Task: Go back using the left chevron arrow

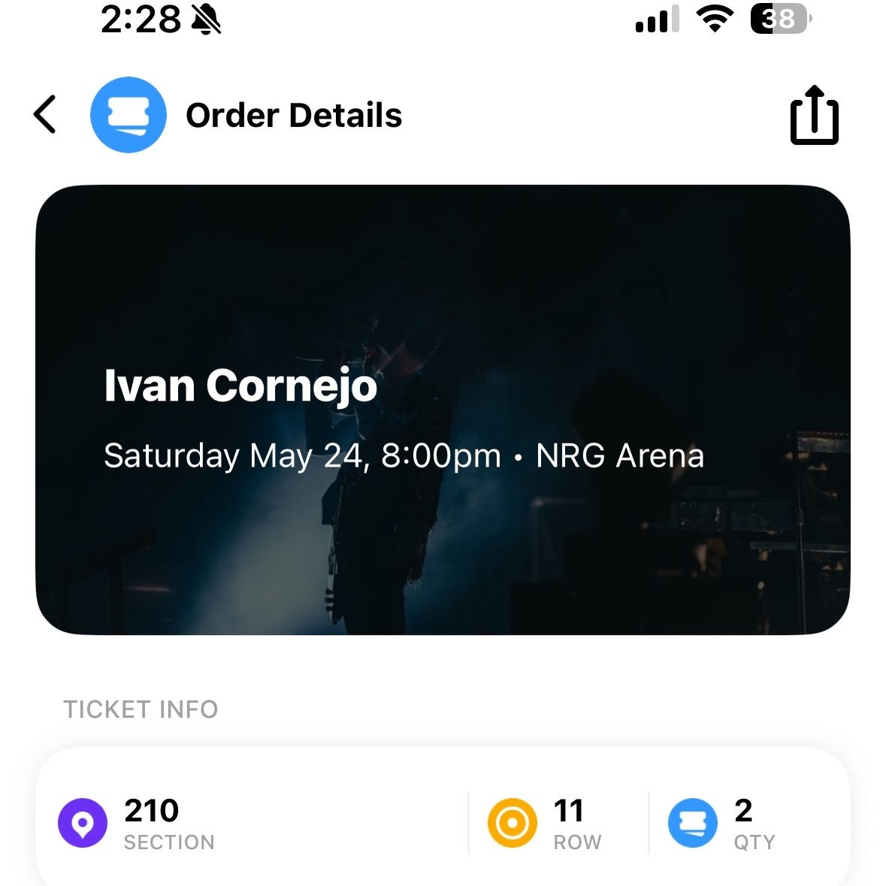Action: [44, 114]
